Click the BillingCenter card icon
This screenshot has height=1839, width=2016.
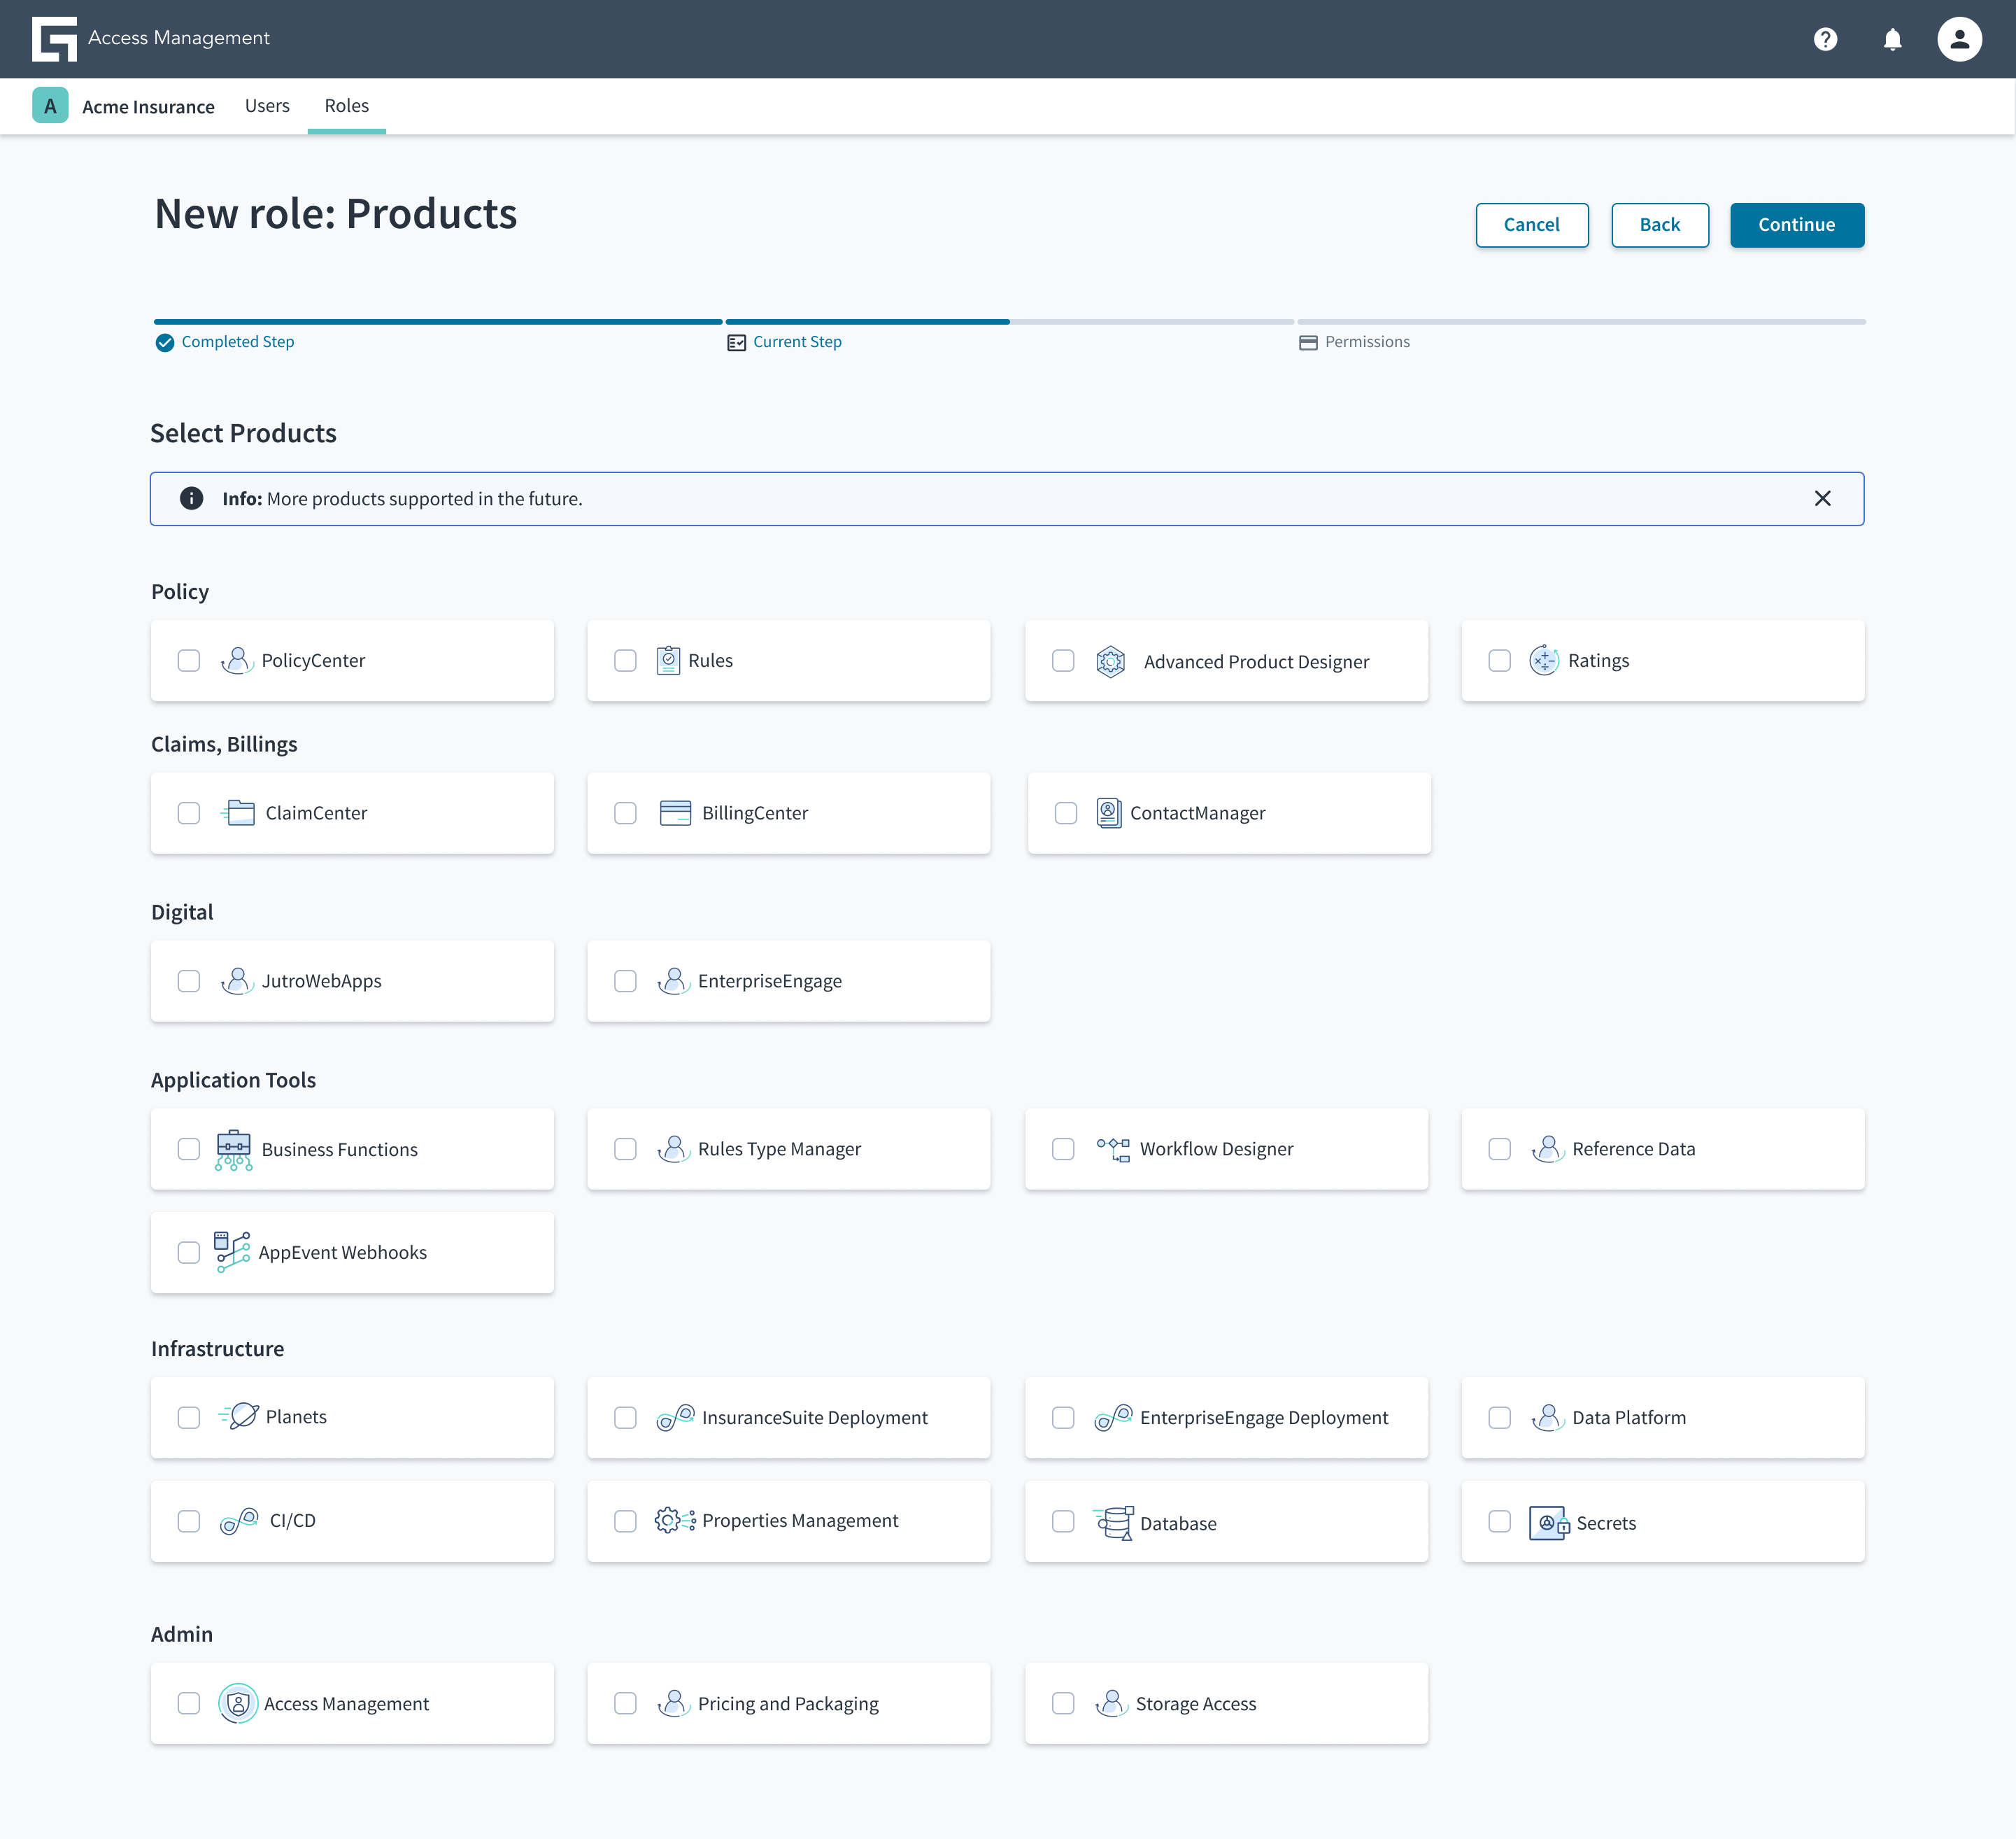[675, 812]
